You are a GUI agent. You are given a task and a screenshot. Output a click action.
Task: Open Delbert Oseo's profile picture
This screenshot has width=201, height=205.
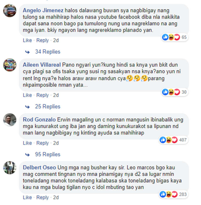pyautogui.click(x=10, y=167)
